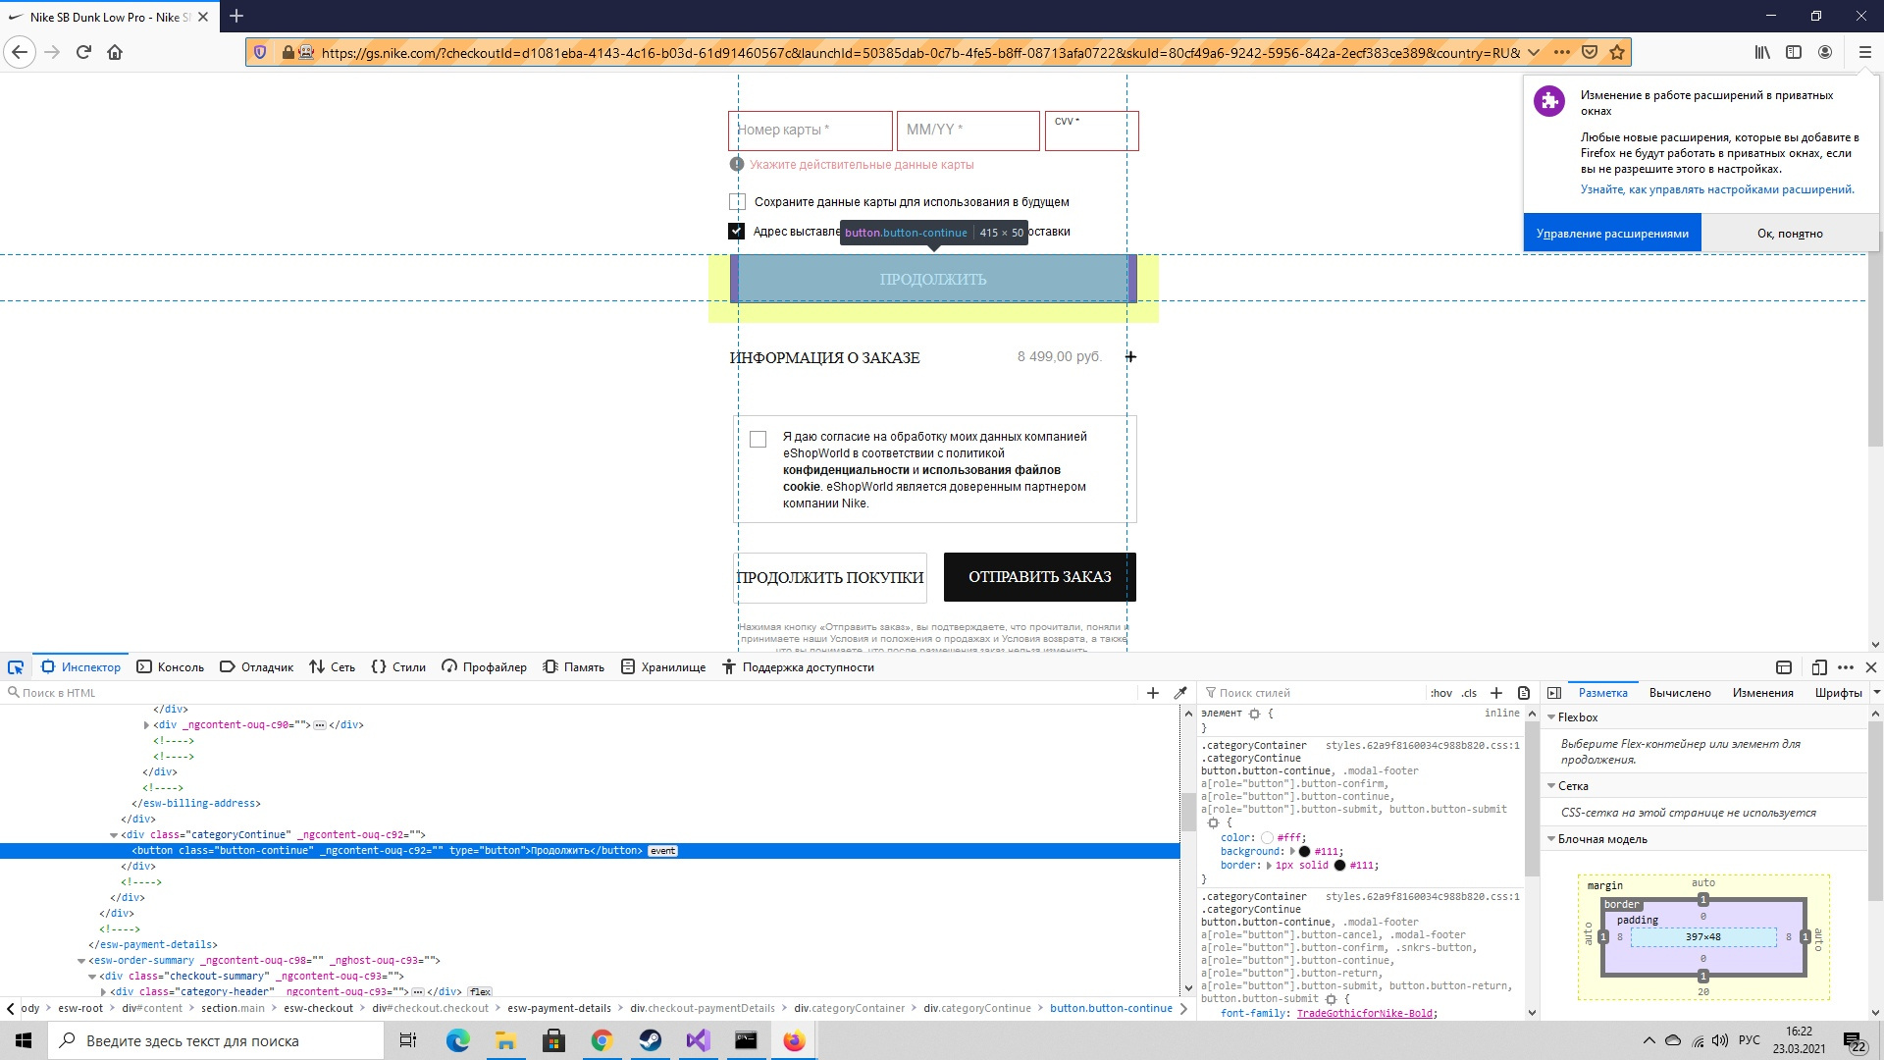Collapse the div categoryContinue node
This screenshot has height=1060, width=1884.
[114, 835]
